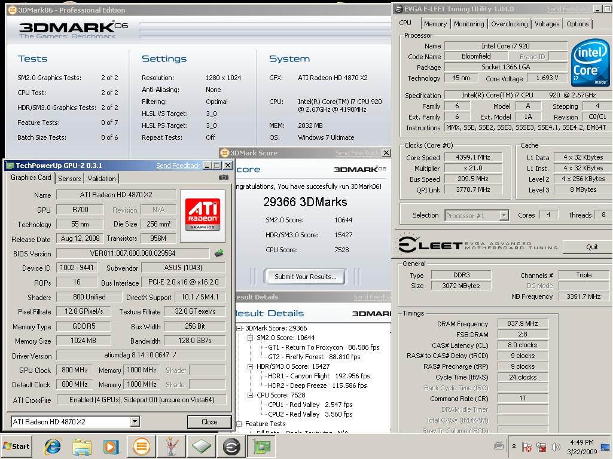Image resolution: width=613 pixels, height=459 pixels.
Task: Click the 3DMark Score dialog title icon
Action: coord(225,153)
